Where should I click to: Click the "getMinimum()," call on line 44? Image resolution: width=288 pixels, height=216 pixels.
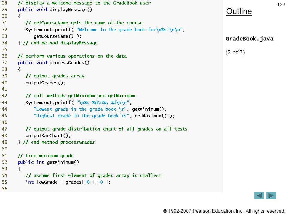(x=149, y=109)
